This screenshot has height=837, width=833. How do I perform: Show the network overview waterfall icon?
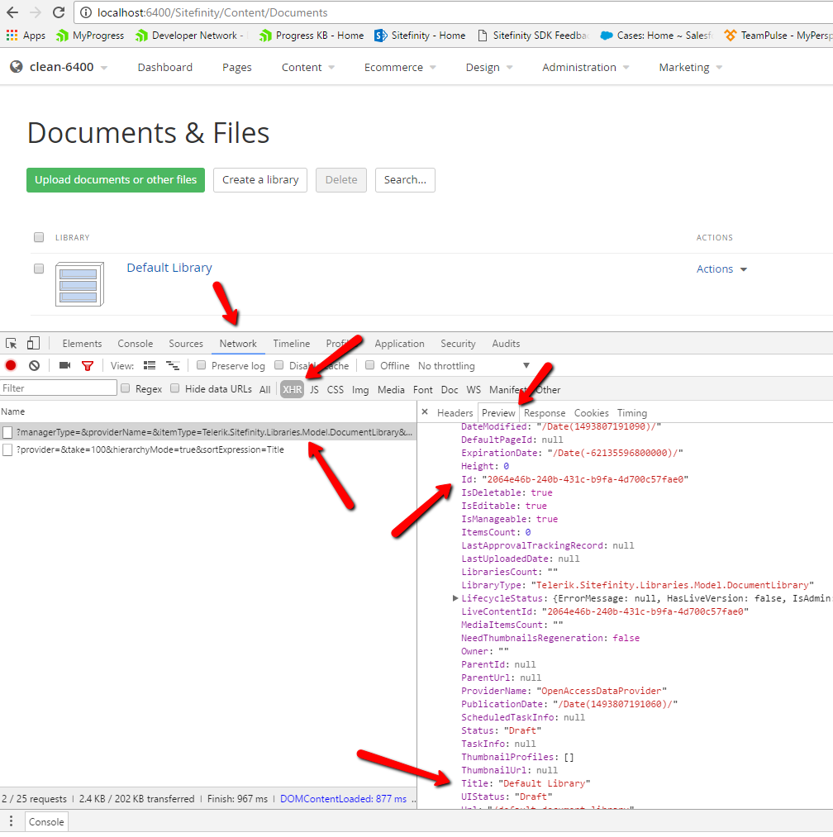coord(173,364)
